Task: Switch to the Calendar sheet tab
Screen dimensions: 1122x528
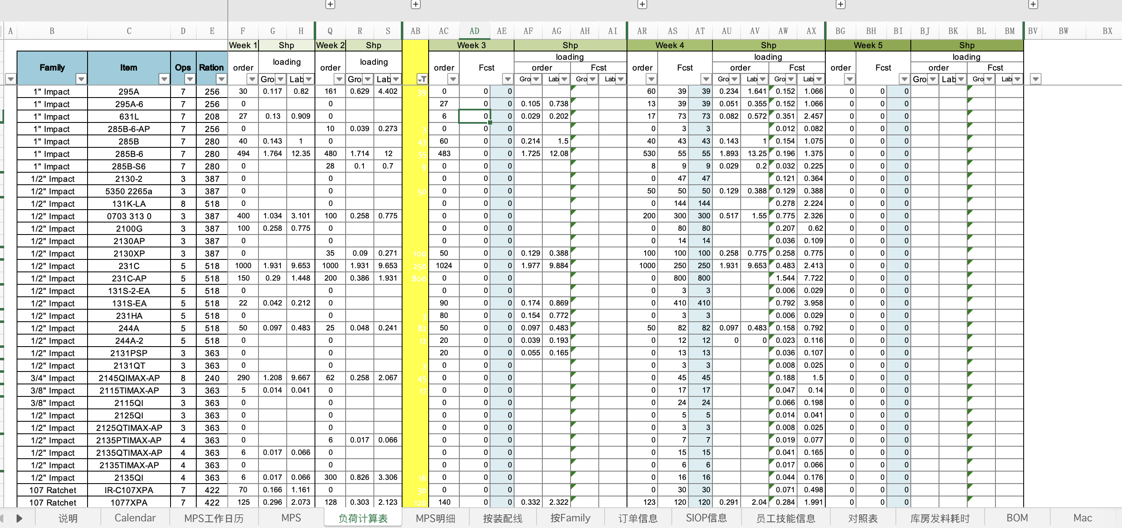Action: (x=134, y=518)
